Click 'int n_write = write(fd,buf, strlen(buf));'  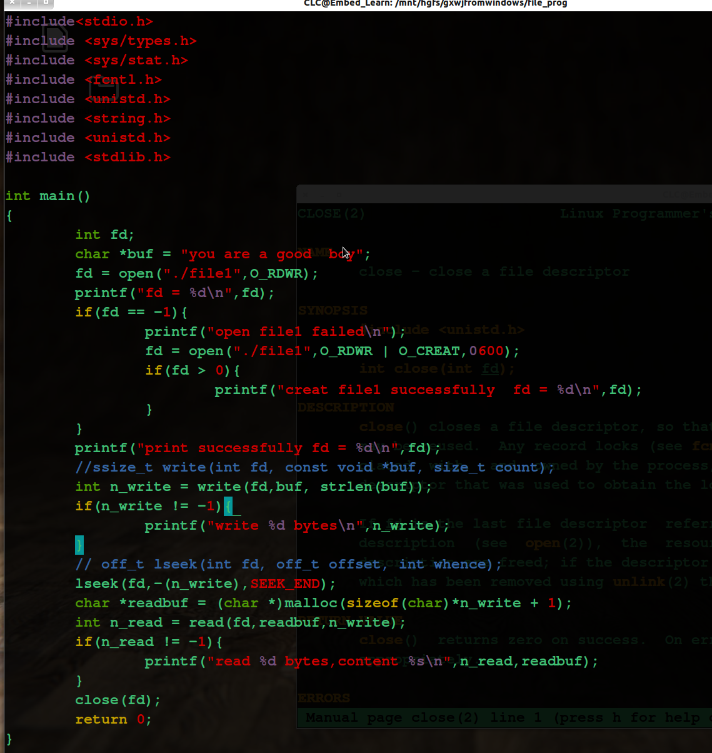coord(254,487)
